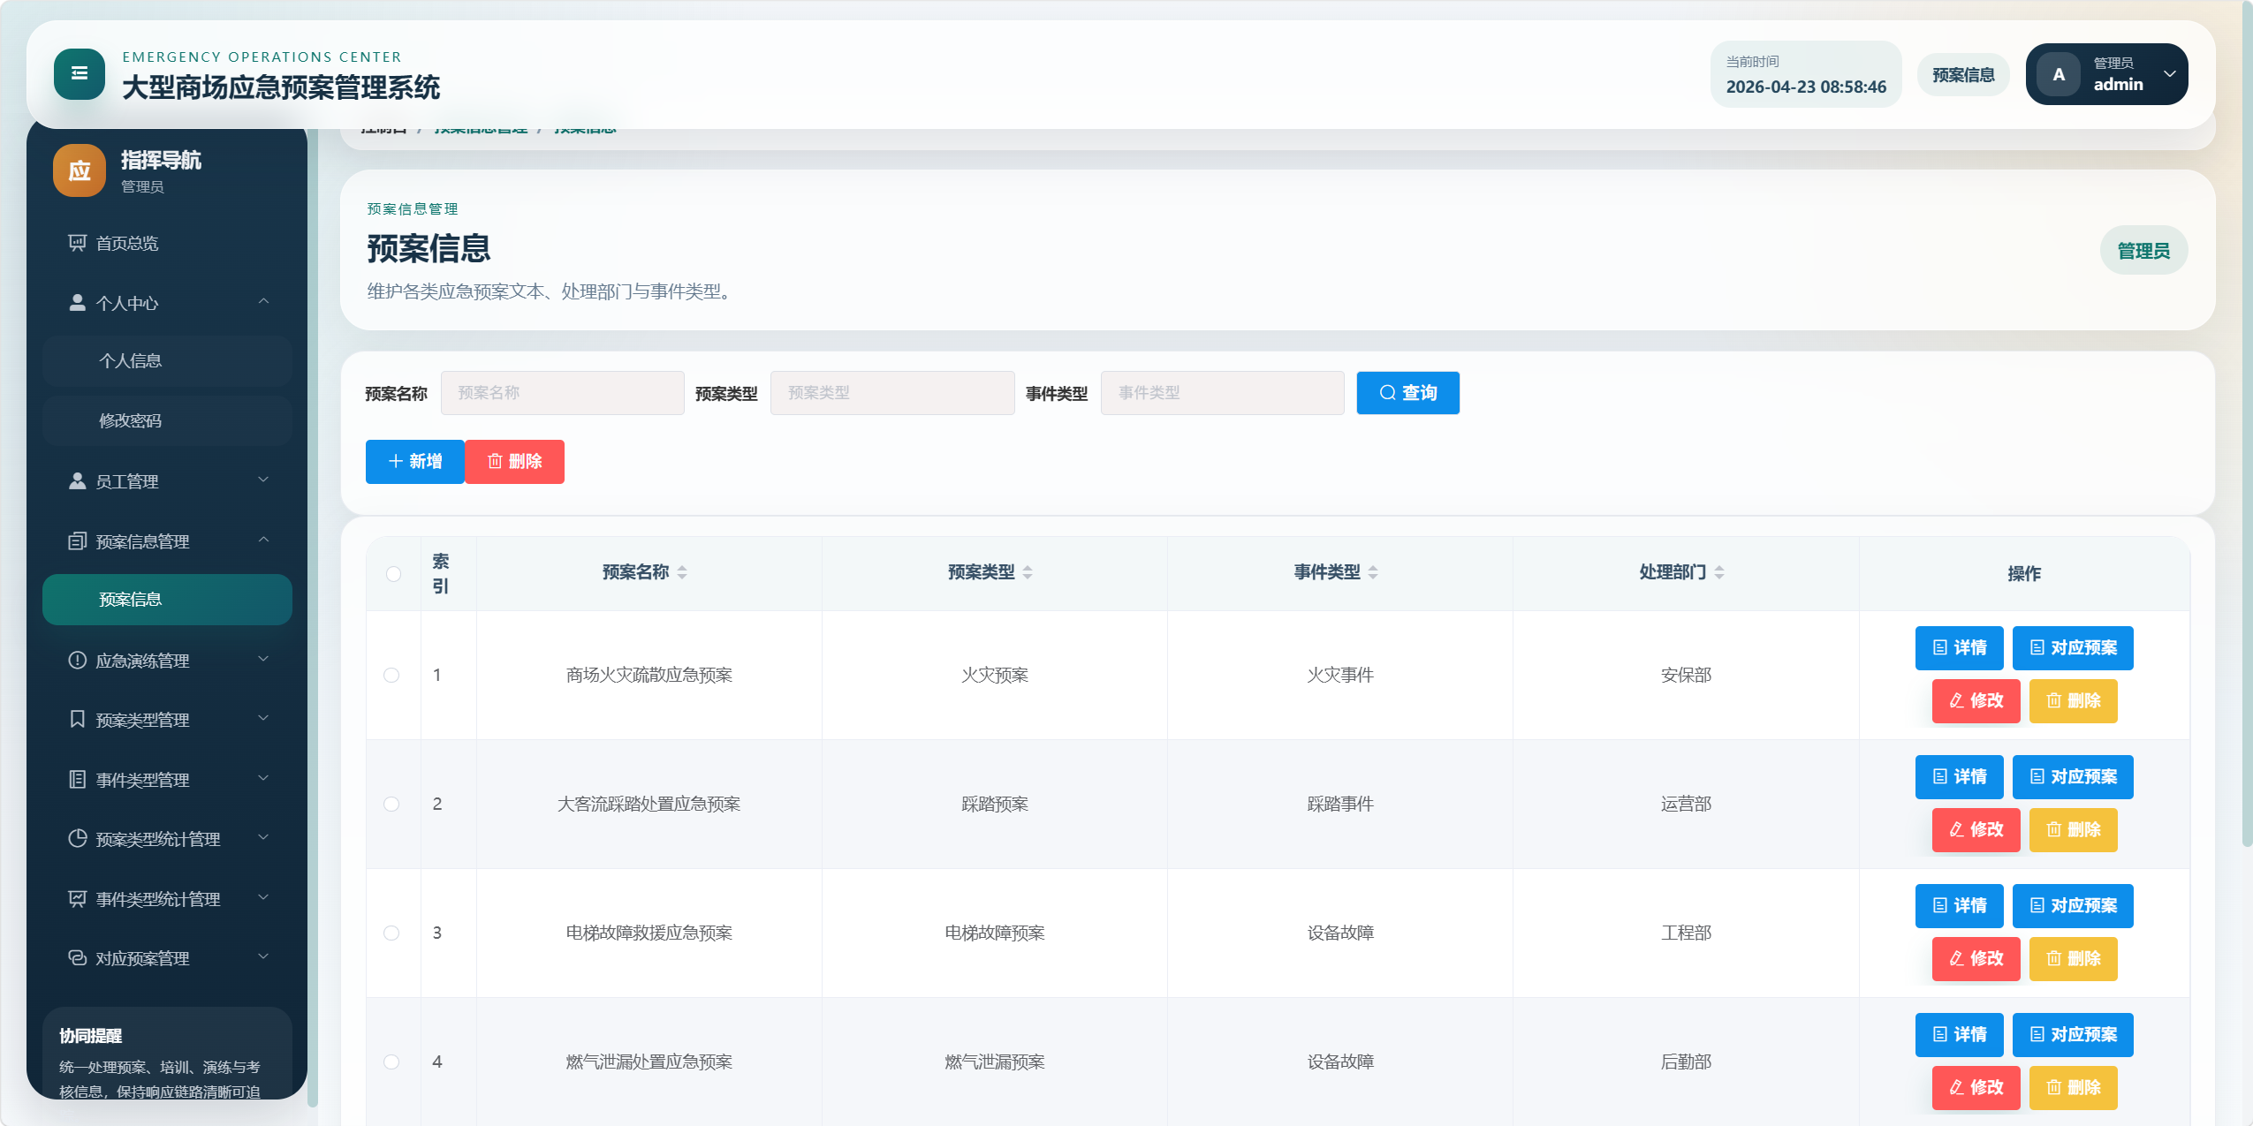Check the row 3 电梯故障救援应急预案 checkbox
Screen dimensions: 2253x1126
coord(391,933)
